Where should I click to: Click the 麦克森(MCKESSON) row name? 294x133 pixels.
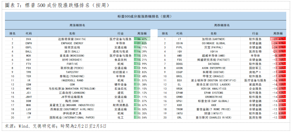[72, 56]
